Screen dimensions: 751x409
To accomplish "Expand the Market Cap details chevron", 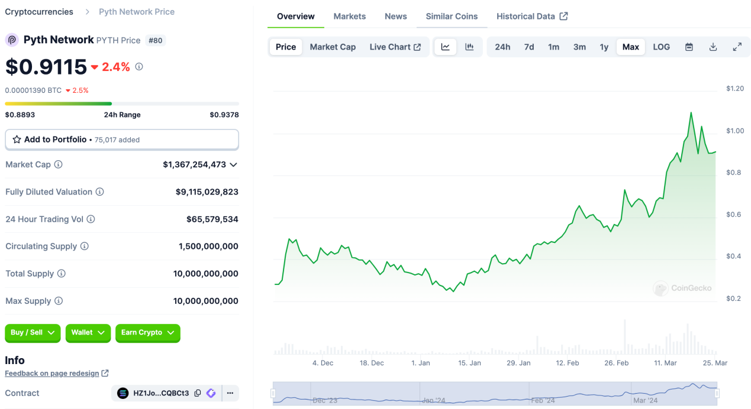I will coord(233,164).
